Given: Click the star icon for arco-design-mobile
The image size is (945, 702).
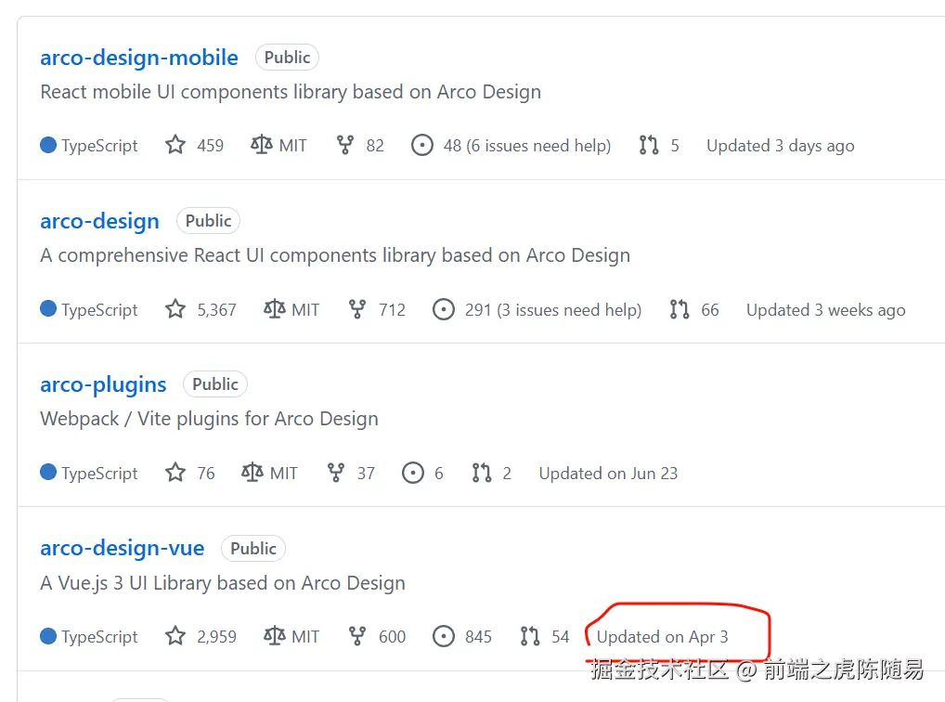Looking at the screenshot, I should coord(175,145).
